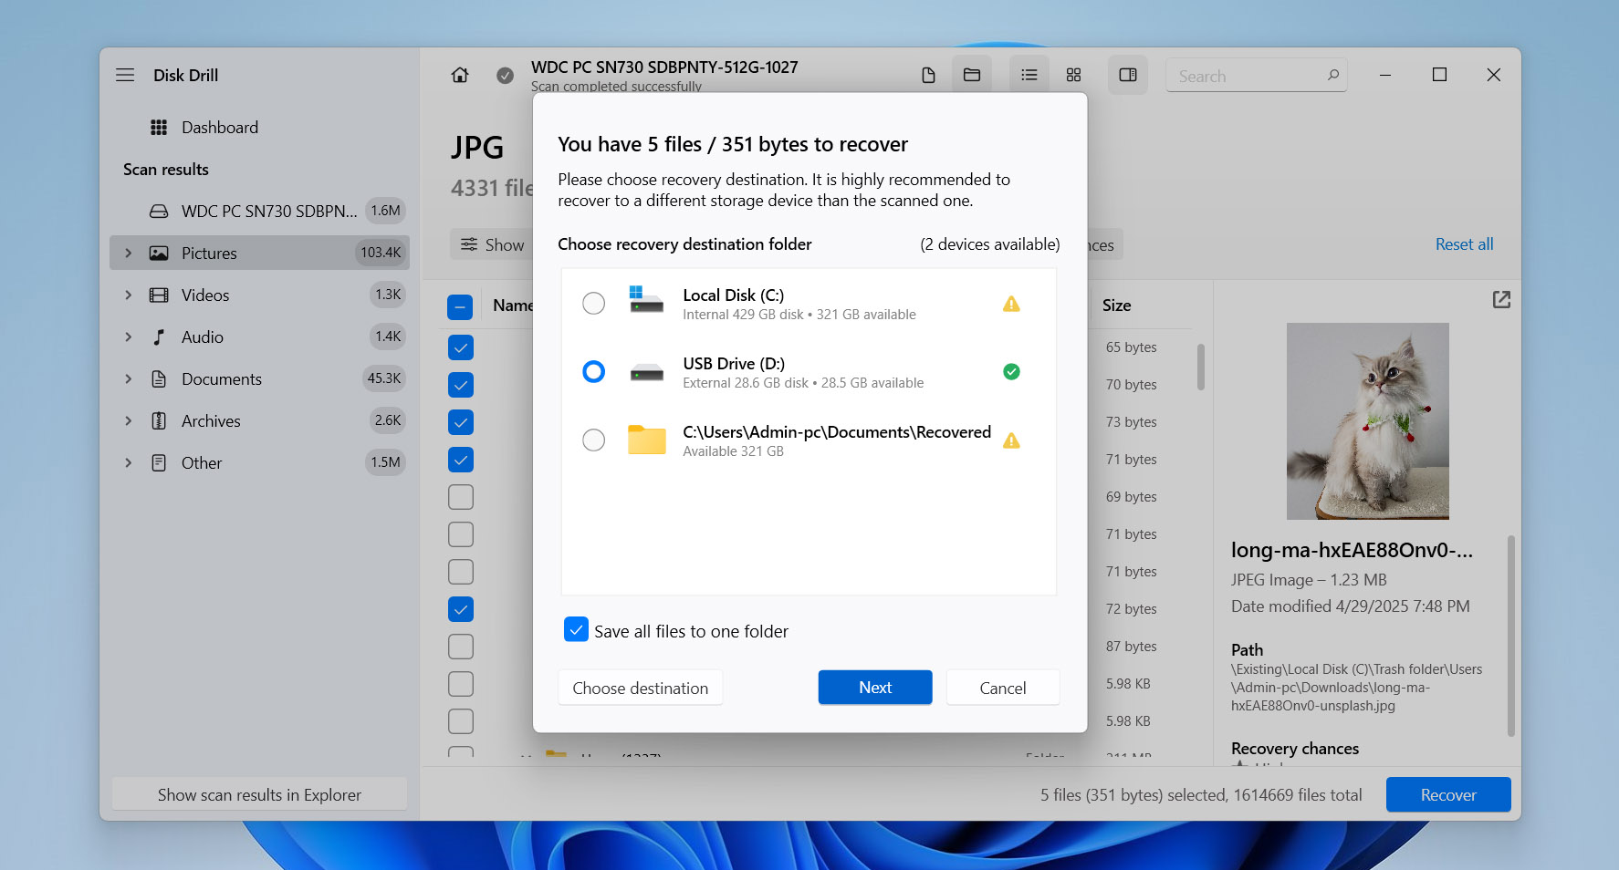Uncheck the 65 bytes file checkbox
This screenshot has height=870, width=1619.
tap(460, 347)
